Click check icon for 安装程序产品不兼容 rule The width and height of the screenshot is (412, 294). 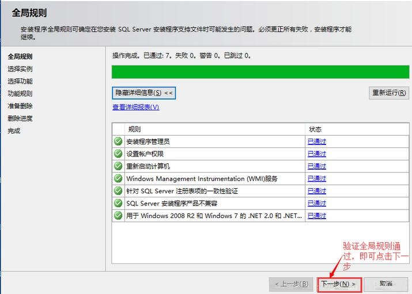coord(118,203)
